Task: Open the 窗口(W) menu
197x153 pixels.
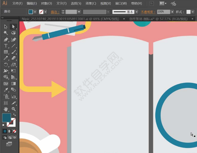Action: click(121, 3)
